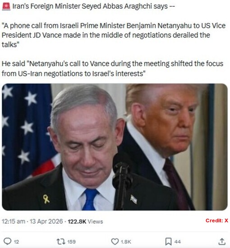Open the Netanyahu and Trump photo
The image size is (230, 248).
(x=115, y=147)
